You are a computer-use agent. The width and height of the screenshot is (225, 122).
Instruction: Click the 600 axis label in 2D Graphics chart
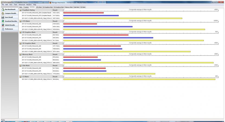click(216, 32)
